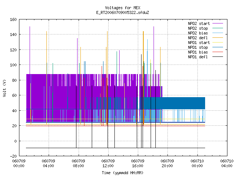Click the x-axis label 060709 12:00
Image resolution: width=234 pixels, height=176 pixels.
108,164
